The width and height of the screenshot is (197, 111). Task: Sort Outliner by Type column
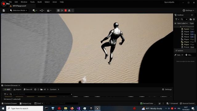[191, 23]
